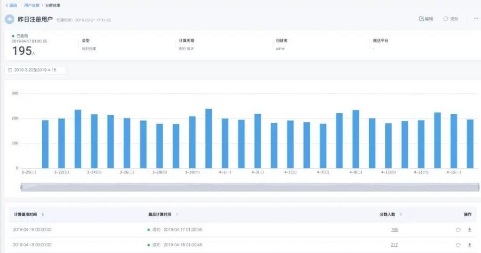
Task: Click the 编辑 edit button
Action: pos(426,19)
